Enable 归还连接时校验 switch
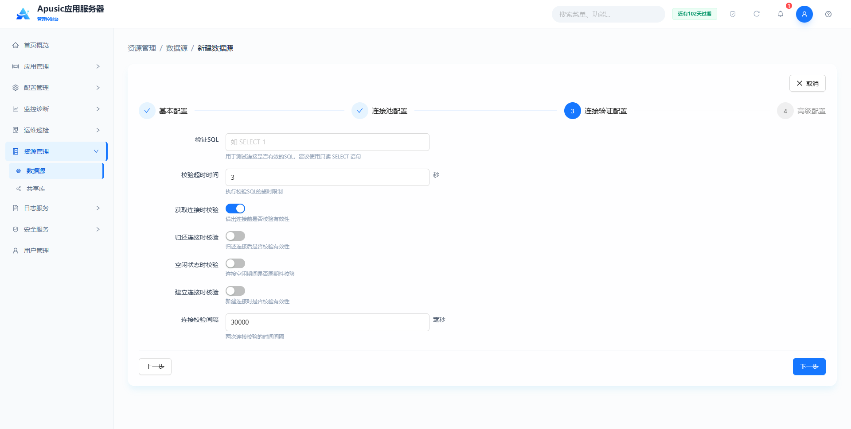 pos(235,236)
